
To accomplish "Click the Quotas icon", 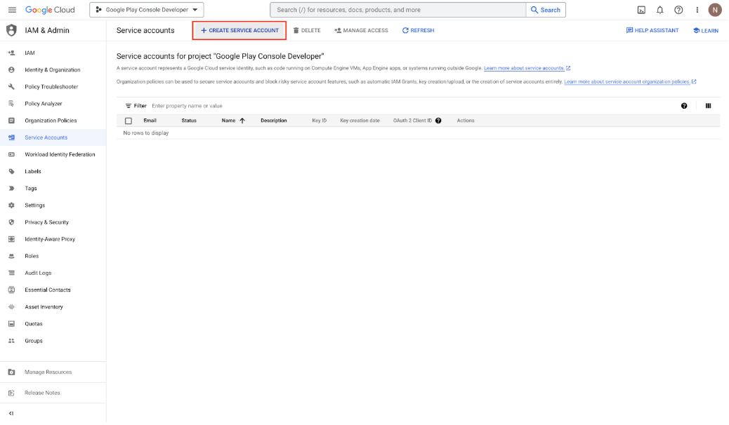I will click(12, 324).
